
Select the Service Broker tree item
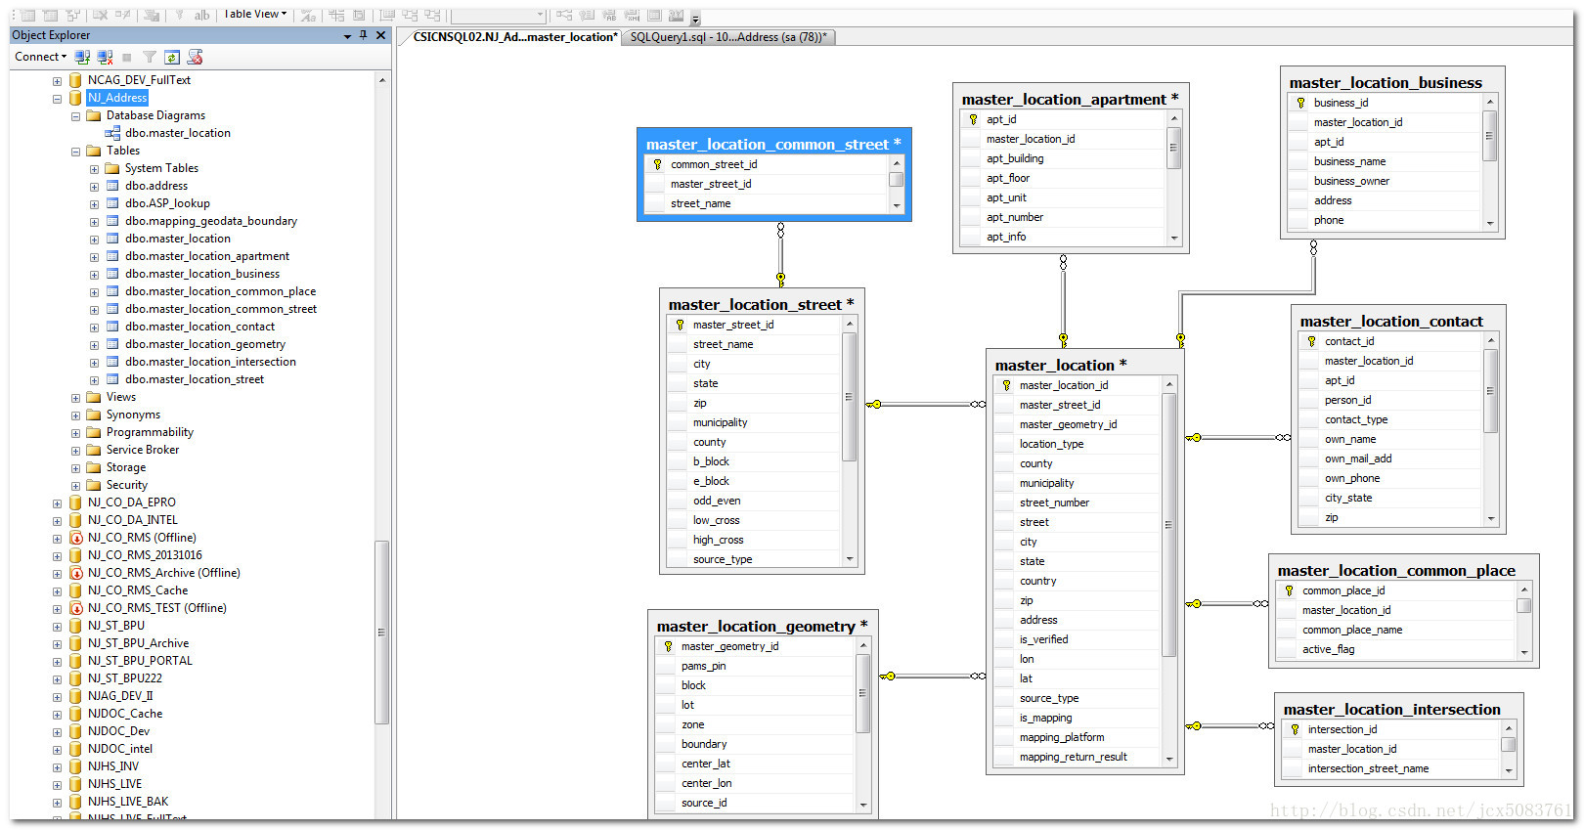pos(143,450)
